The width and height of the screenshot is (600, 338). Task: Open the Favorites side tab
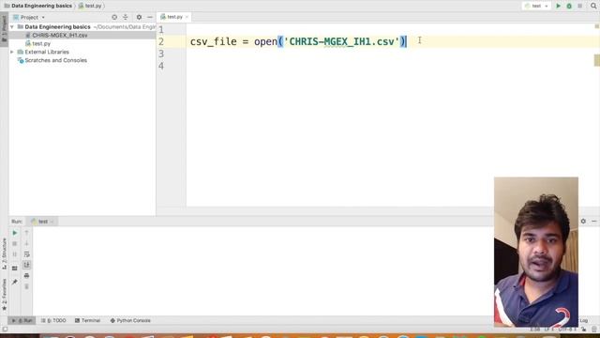pos(4,294)
